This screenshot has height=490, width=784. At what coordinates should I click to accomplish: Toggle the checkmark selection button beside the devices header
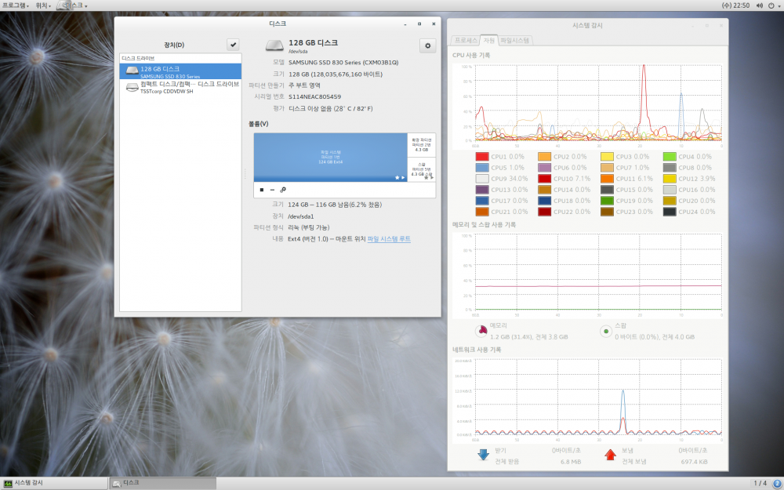[x=233, y=45]
